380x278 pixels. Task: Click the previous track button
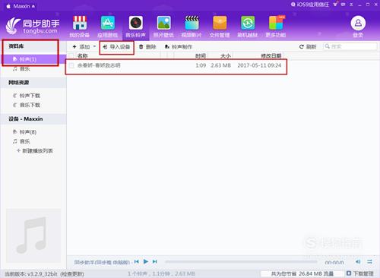[x=136, y=261]
